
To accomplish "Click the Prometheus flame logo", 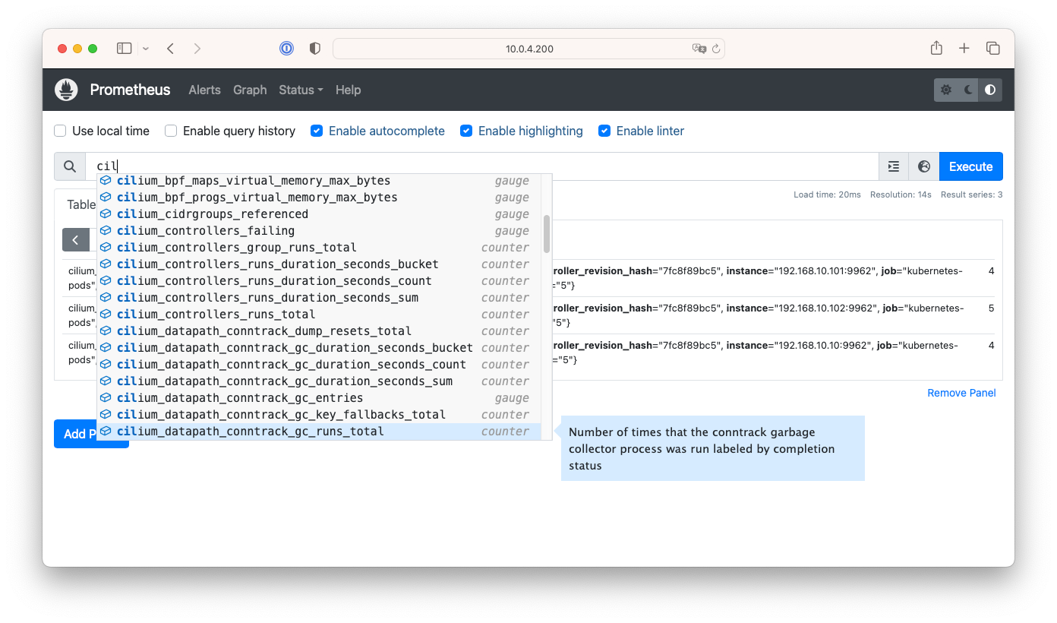I will pos(67,90).
